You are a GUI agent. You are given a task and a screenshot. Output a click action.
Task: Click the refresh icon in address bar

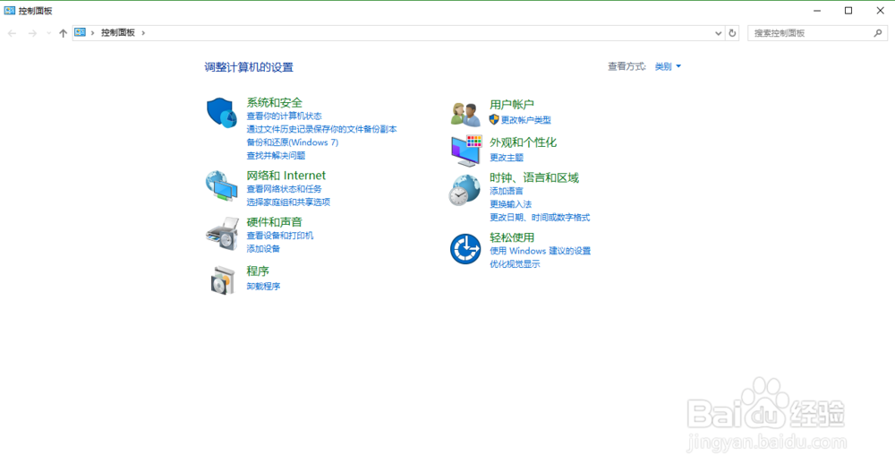(x=732, y=33)
